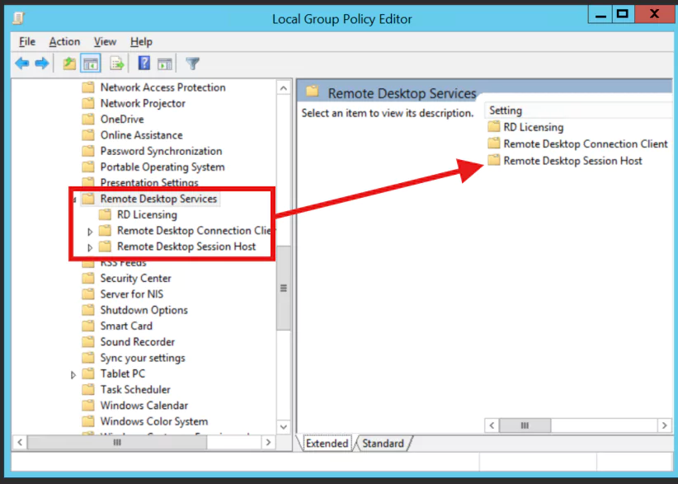The width and height of the screenshot is (678, 484).
Task: Open the Help menu
Action: point(141,42)
